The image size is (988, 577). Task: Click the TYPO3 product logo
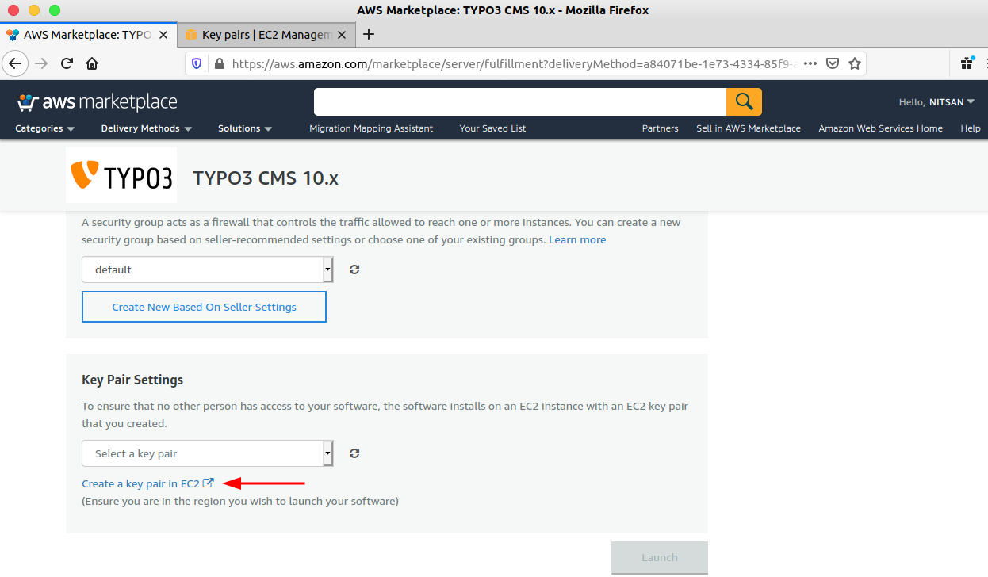coord(121,175)
